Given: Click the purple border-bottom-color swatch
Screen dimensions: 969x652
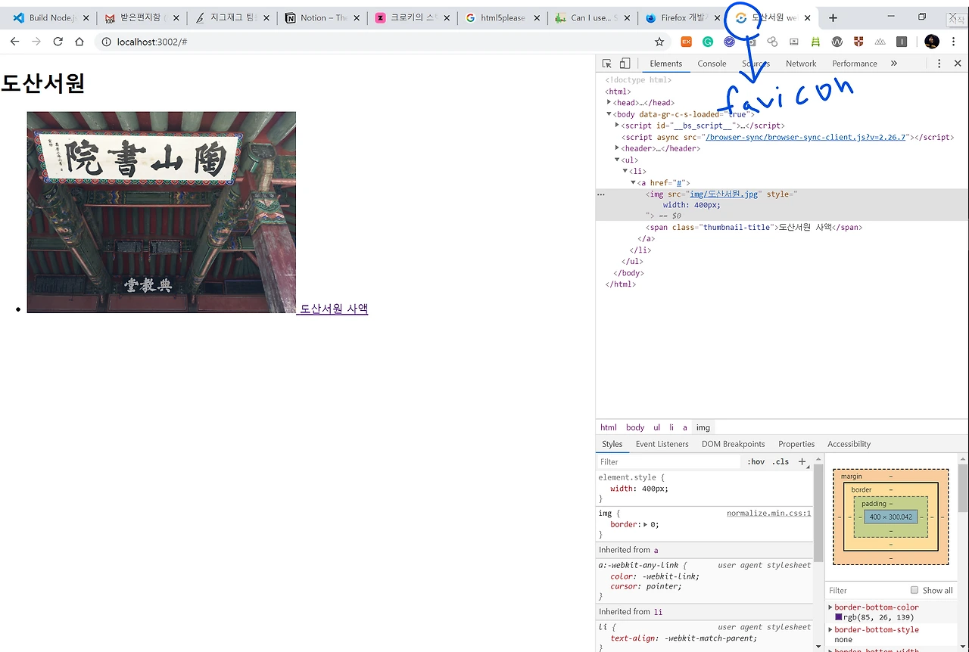Looking at the screenshot, I should [839, 617].
